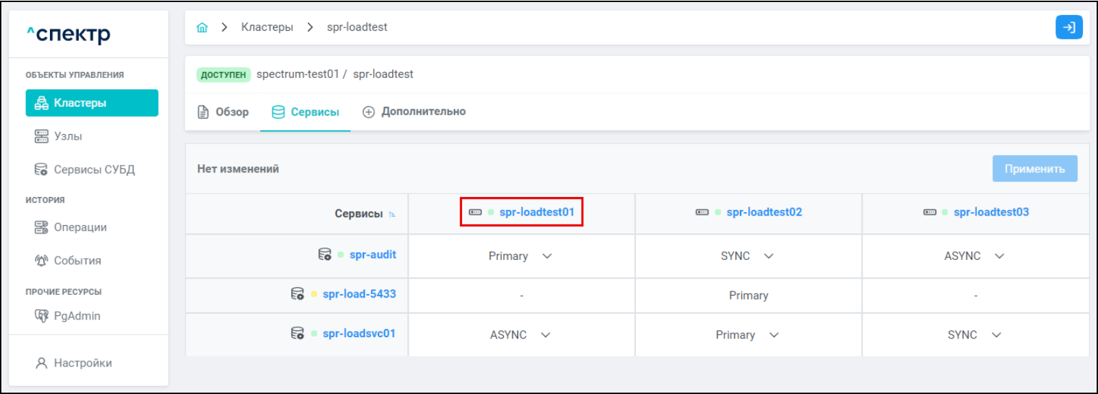Open SYNC role dropdown in spr-audit row

769,256
